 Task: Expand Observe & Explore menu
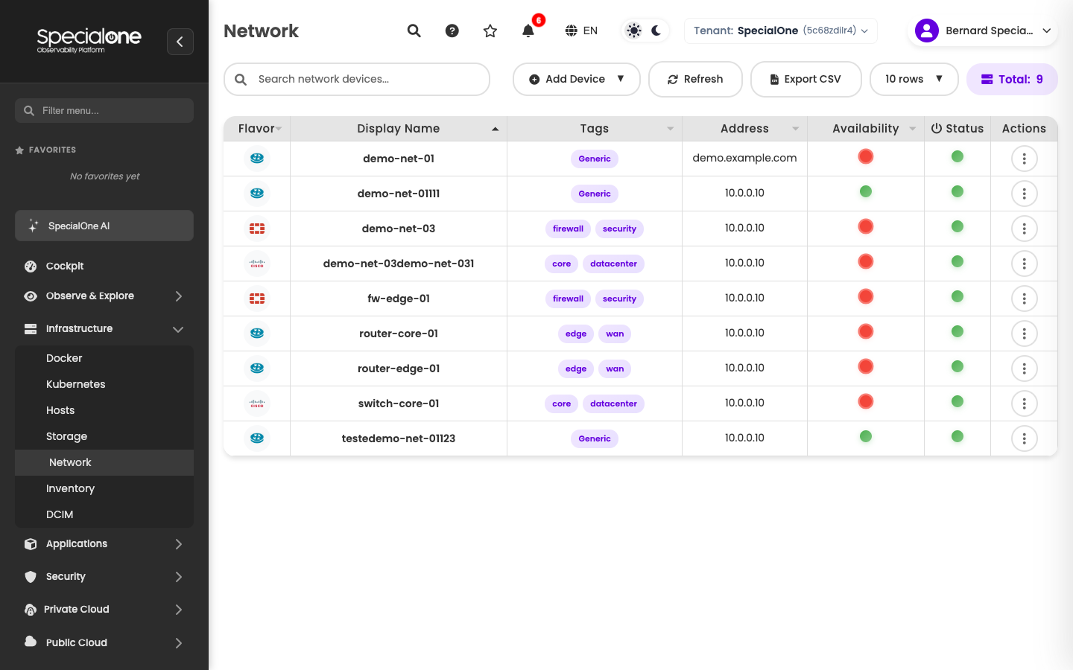104,296
